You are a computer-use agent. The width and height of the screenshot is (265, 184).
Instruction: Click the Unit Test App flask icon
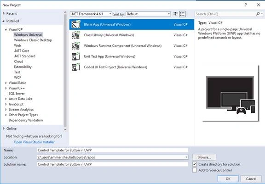click(x=76, y=56)
